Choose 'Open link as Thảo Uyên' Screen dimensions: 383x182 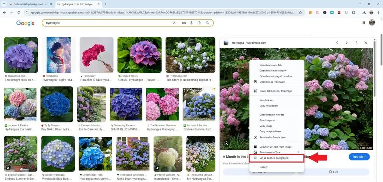tap(276, 82)
